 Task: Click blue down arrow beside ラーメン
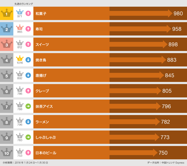coord(28,122)
